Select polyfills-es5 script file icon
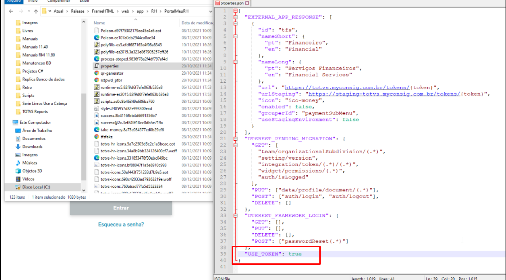The height and width of the screenshot is (280, 506). pyautogui.click(x=97, y=44)
